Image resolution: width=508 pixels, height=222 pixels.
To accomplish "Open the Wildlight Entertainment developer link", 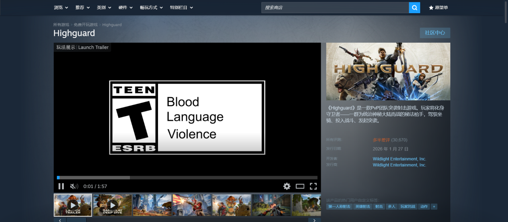I will [399, 159].
